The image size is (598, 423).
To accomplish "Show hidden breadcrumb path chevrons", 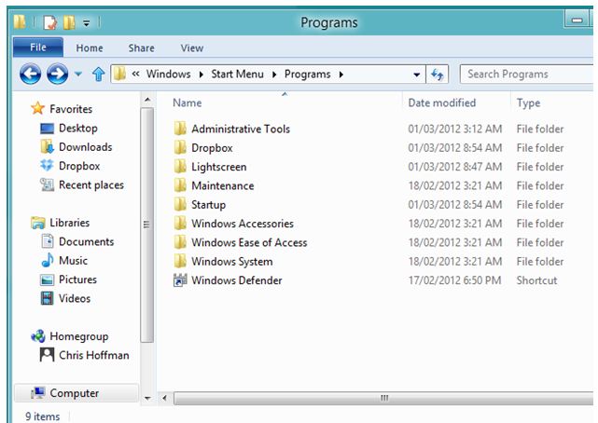I will pyautogui.click(x=135, y=74).
